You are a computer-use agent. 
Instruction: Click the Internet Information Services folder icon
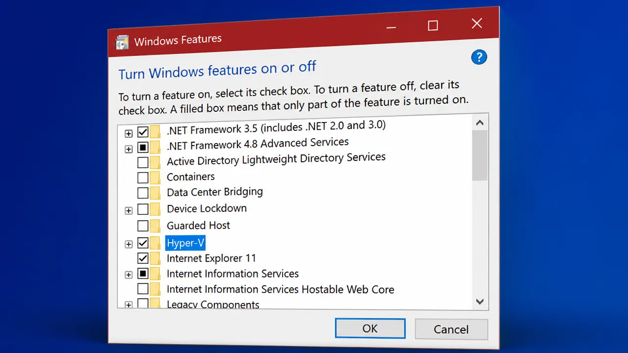(155, 273)
